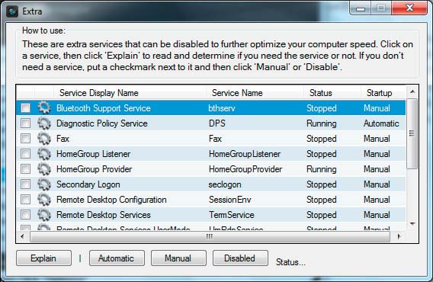The width and height of the screenshot is (433, 282).
Task: Click the gear icon in the Fax row
Action: point(44,139)
